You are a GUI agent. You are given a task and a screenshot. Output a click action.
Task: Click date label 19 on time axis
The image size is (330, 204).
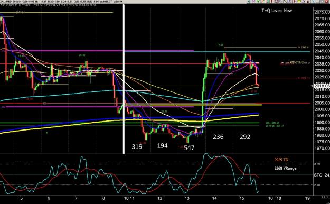pyautogui.click(x=307, y=198)
